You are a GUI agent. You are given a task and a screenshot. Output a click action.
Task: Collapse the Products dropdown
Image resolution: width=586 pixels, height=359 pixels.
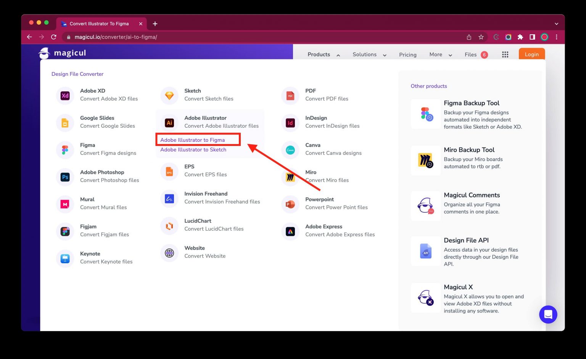[322, 54]
